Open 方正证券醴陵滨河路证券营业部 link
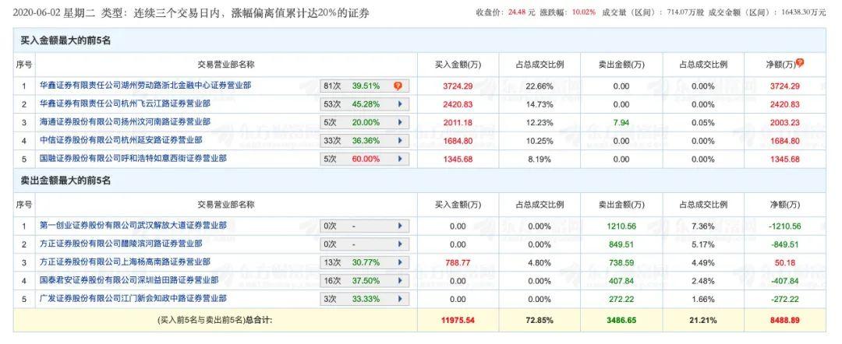The width and height of the screenshot is (842, 344). 121,244
